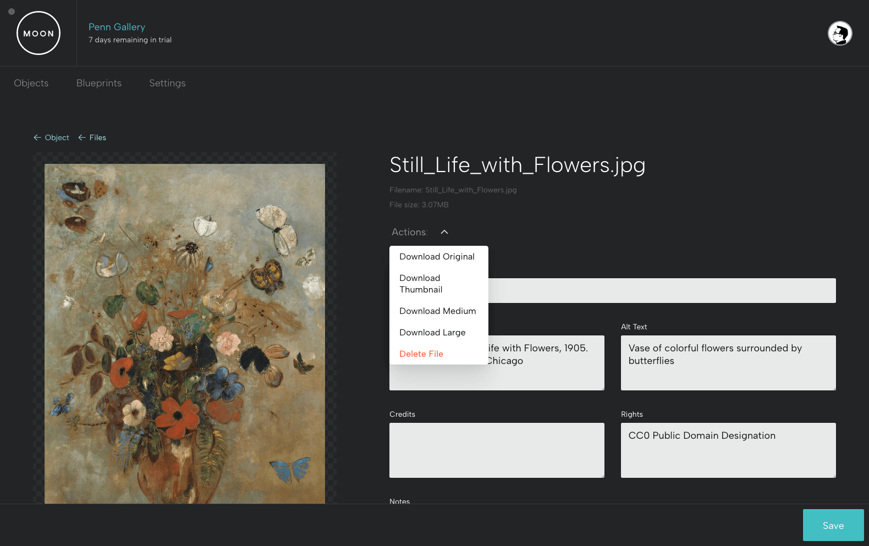Click the Actions: label
869x546 pixels.
click(x=410, y=232)
